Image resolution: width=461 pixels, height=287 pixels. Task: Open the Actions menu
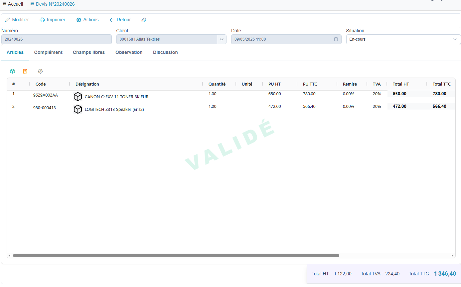click(x=87, y=20)
